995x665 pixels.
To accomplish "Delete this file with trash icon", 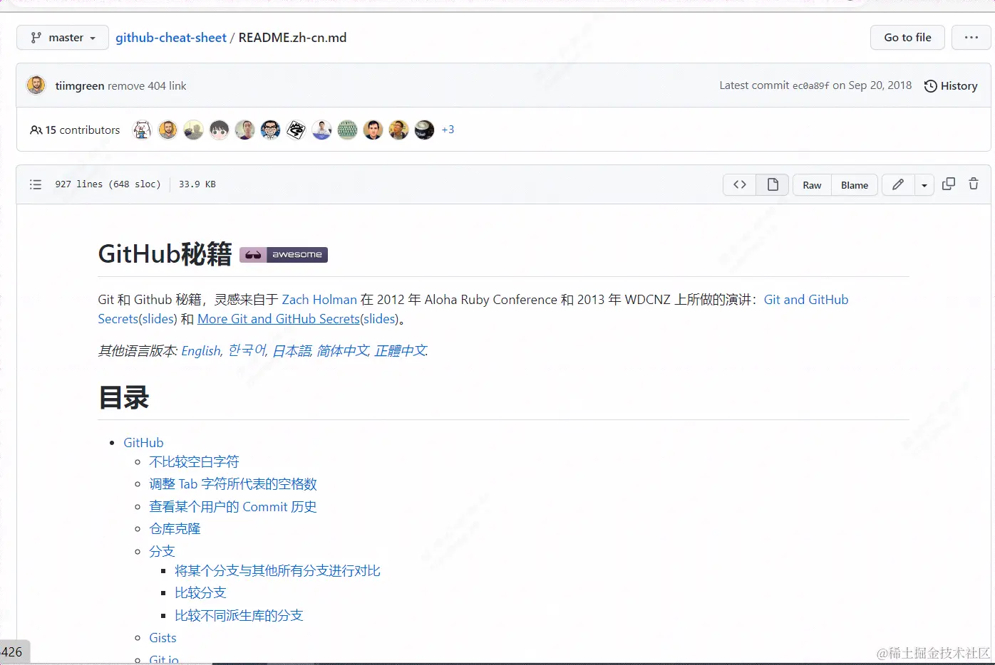I will [x=974, y=184].
